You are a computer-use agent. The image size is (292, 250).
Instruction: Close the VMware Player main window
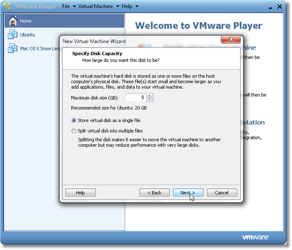pyautogui.click(x=280, y=6)
